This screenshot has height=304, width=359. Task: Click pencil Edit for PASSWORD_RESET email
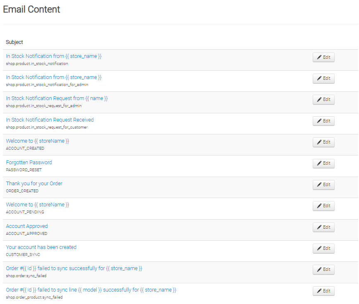coord(323,163)
